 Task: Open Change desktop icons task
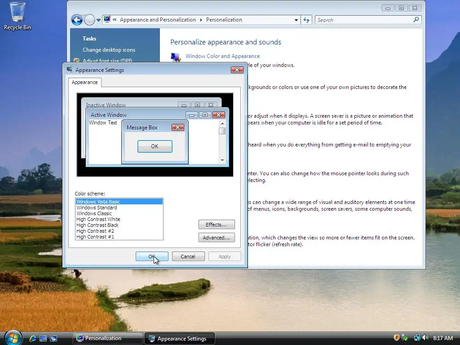109,50
